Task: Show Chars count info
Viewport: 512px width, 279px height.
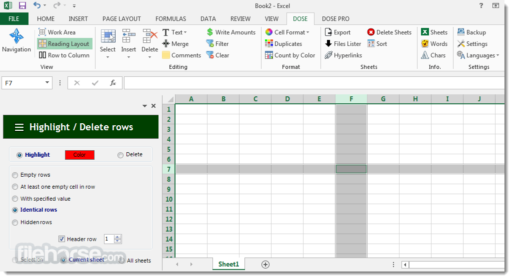Action: point(433,55)
